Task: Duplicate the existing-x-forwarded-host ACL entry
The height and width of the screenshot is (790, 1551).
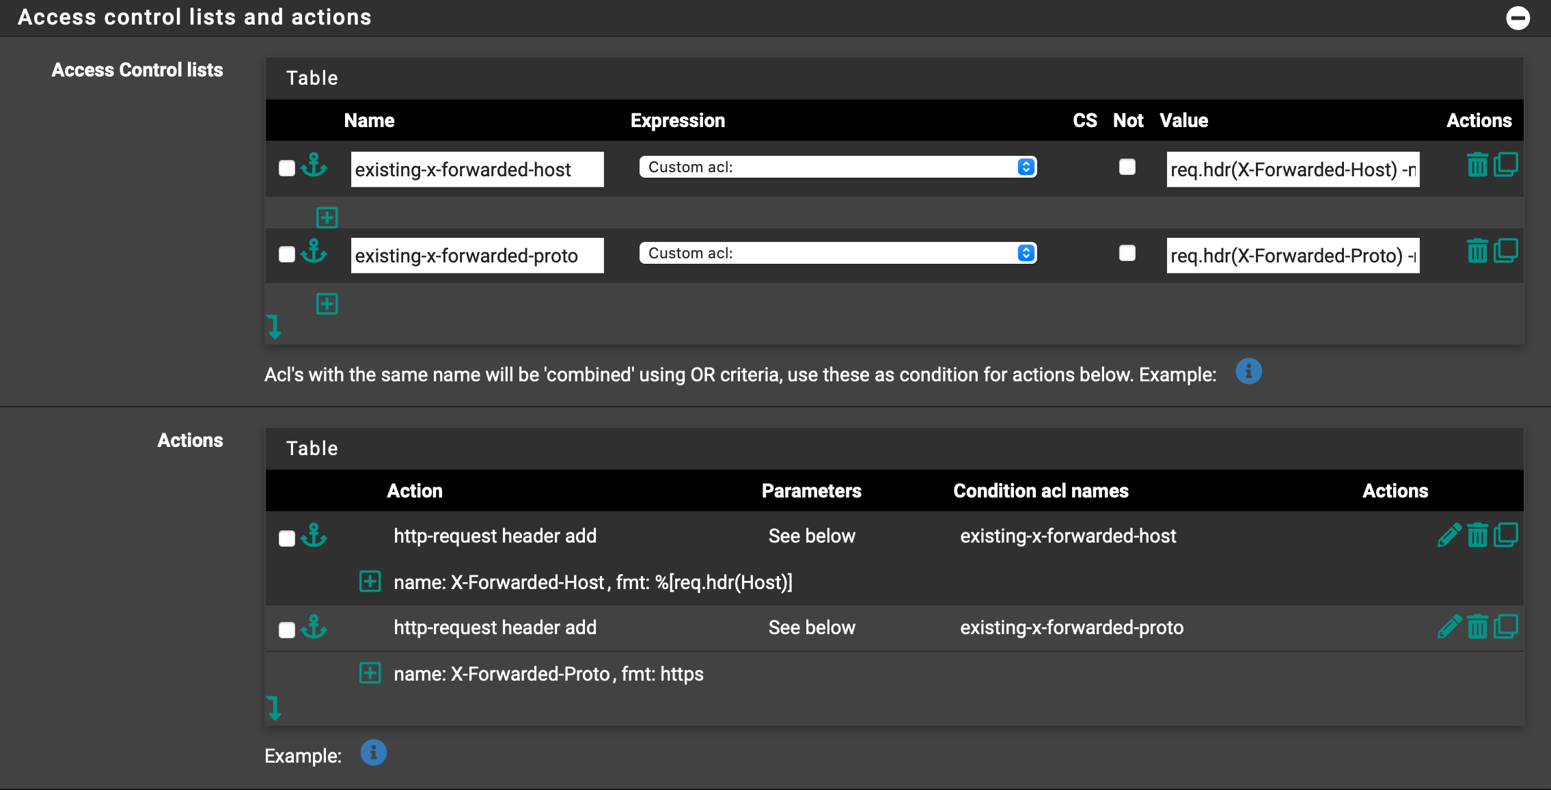Action: (1506, 165)
